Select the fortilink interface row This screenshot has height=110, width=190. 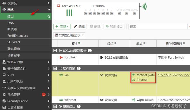coord(121,59)
